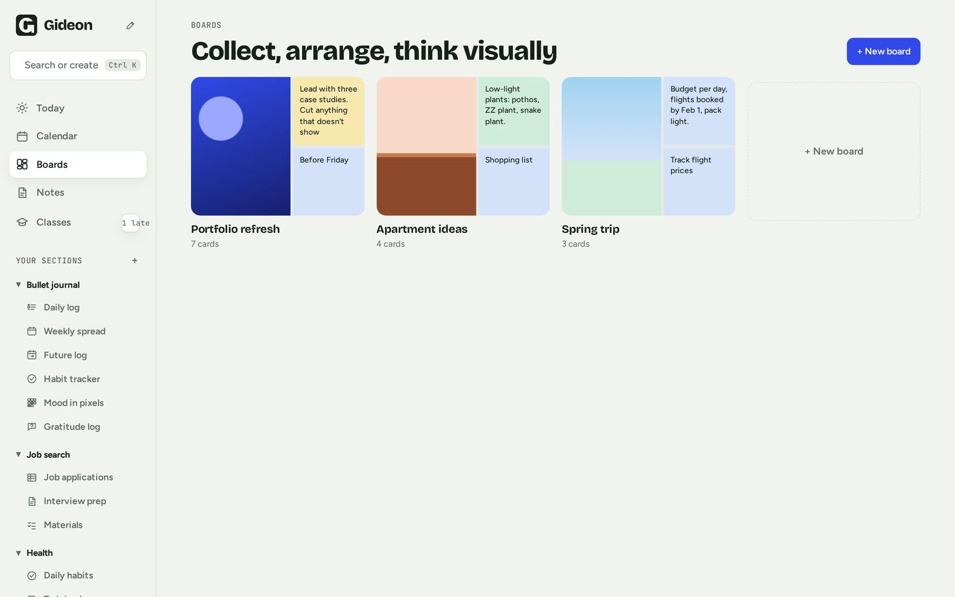Click the Materials checklist icon
The image size is (955, 597).
[x=32, y=525]
